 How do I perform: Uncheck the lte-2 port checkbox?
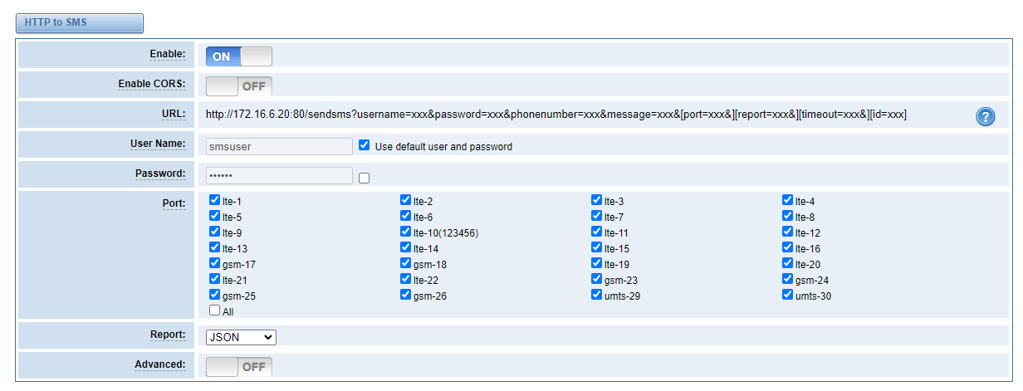405,200
